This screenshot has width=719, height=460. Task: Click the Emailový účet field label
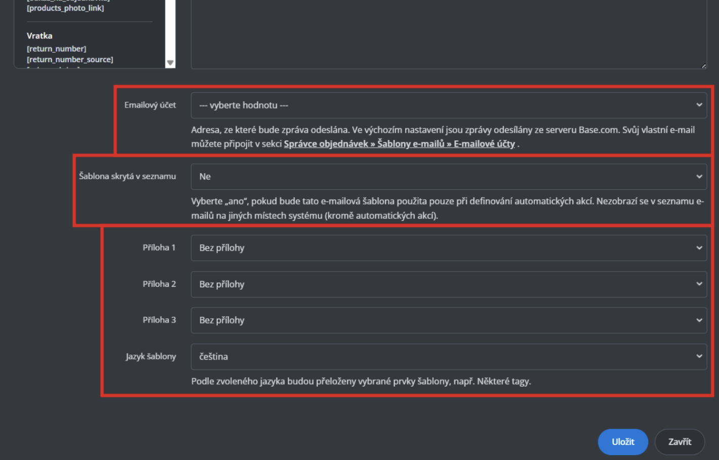point(150,105)
